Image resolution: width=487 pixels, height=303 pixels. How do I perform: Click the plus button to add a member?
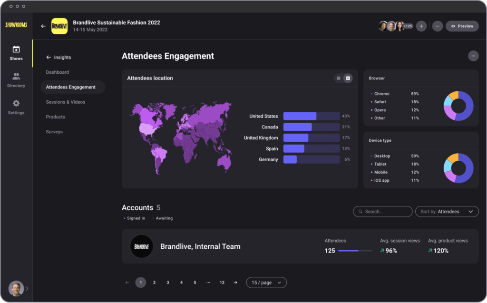tap(421, 26)
